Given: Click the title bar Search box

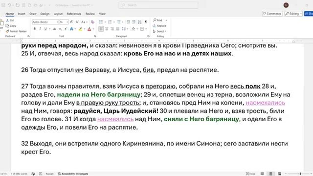Looking at the screenshot, I should (158, 5).
